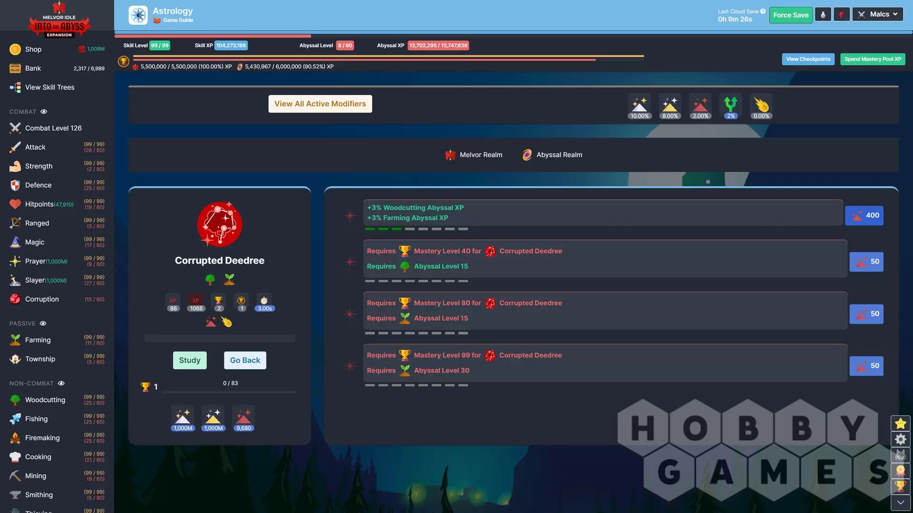Image resolution: width=913 pixels, height=513 pixels.
Task: Open the Malcs character dropdown
Action: (877, 14)
